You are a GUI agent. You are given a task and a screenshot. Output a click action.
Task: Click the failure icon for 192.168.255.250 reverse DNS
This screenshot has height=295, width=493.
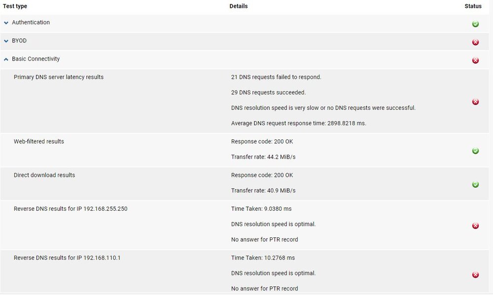pos(475,226)
